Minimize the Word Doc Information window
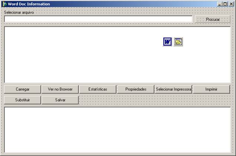The height and width of the screenshot is (156, 236). coord(220,4)
